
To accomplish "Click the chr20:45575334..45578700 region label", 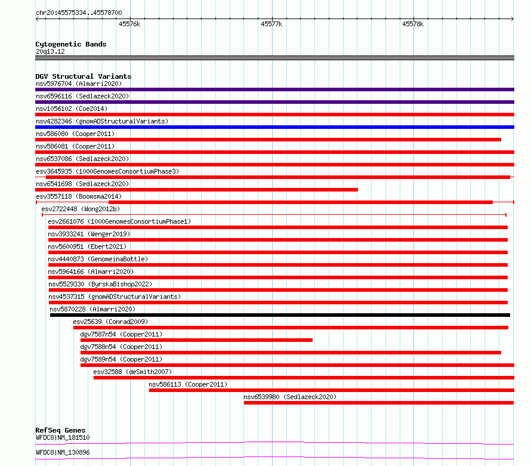I will pyautogui.click(x=79, y=13).
